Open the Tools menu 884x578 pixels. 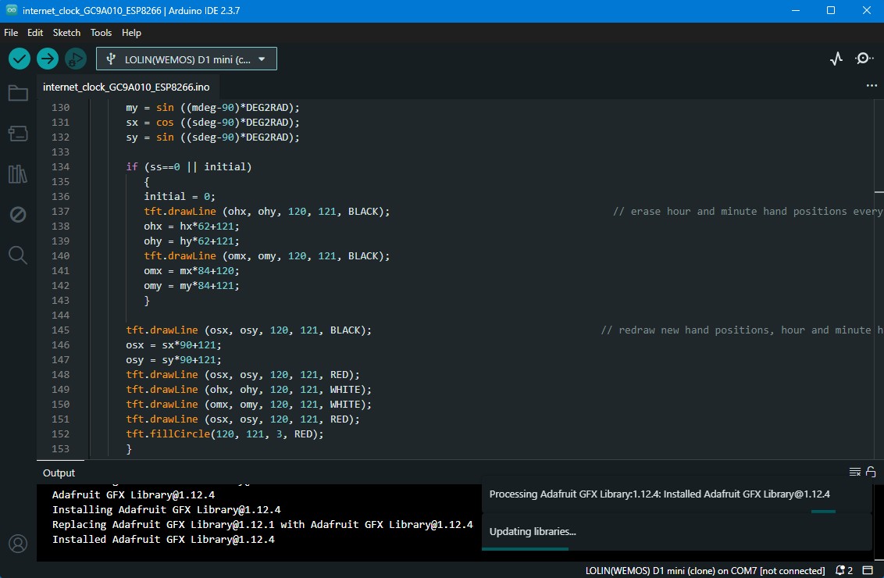pos(101,33)
